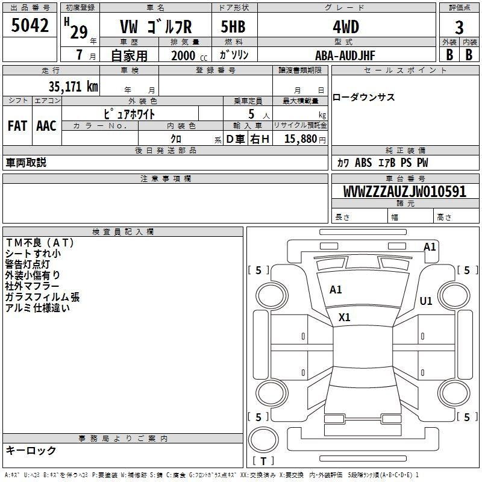Click the A1 mark near front bumper corner

[430, 247]
